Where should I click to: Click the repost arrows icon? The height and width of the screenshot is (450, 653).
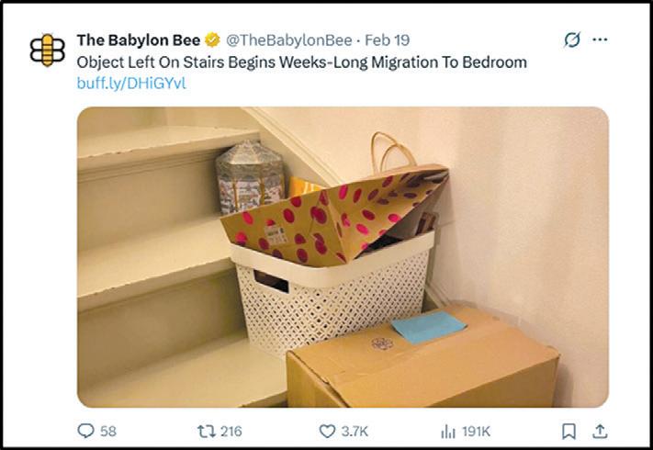pyautogui.click(x=207, y=432)
